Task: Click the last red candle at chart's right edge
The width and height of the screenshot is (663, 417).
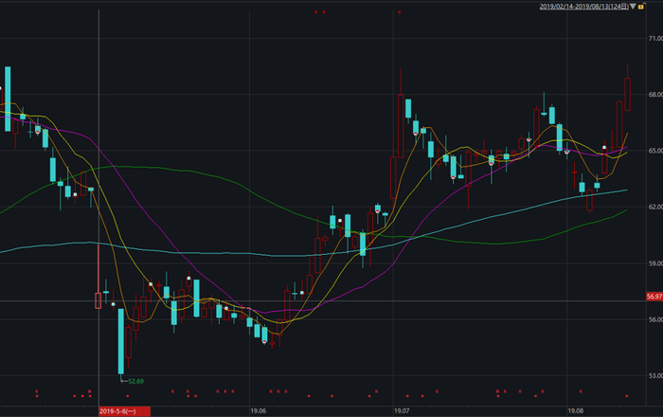Action: click(x=628, y=92)
